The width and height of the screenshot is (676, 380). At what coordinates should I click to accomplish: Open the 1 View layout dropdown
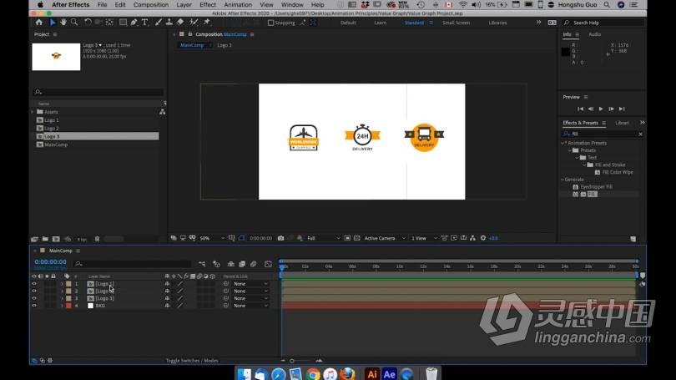pyautogui.click(x=424, y=238)
